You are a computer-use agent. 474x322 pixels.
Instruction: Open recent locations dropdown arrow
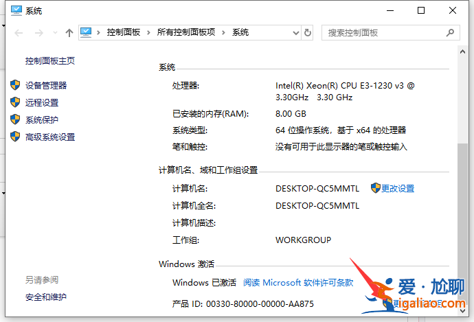click(55, 33)
